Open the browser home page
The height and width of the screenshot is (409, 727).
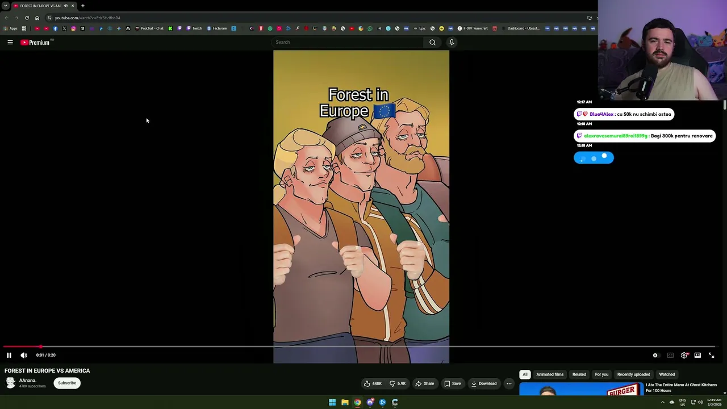pyautogui.click(x=37, y=18)
